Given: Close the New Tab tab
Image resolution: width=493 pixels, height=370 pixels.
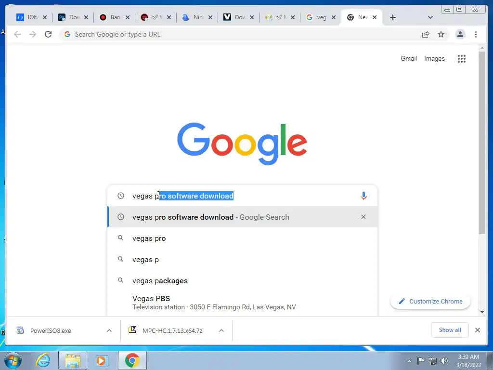Looking at the screenshot, I should pos(375,17).
